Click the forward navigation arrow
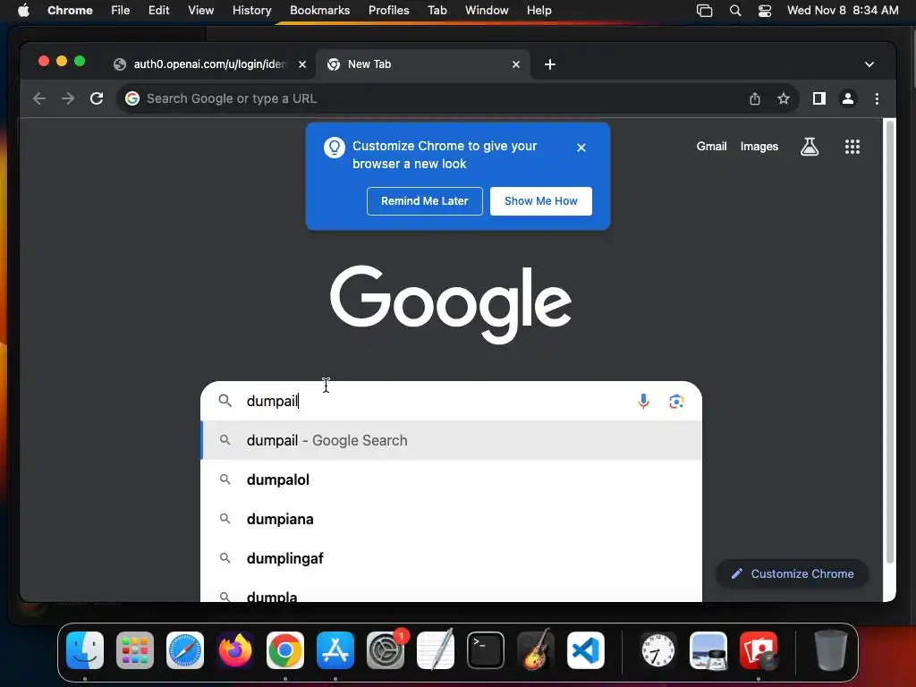Viewport: 916px width, 687px height. click(68, 98)
